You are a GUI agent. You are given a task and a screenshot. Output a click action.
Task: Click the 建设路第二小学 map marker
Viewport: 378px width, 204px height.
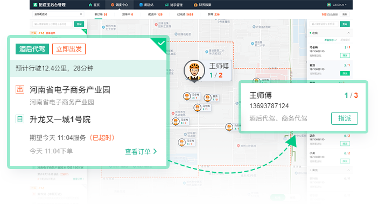(253, 44)
